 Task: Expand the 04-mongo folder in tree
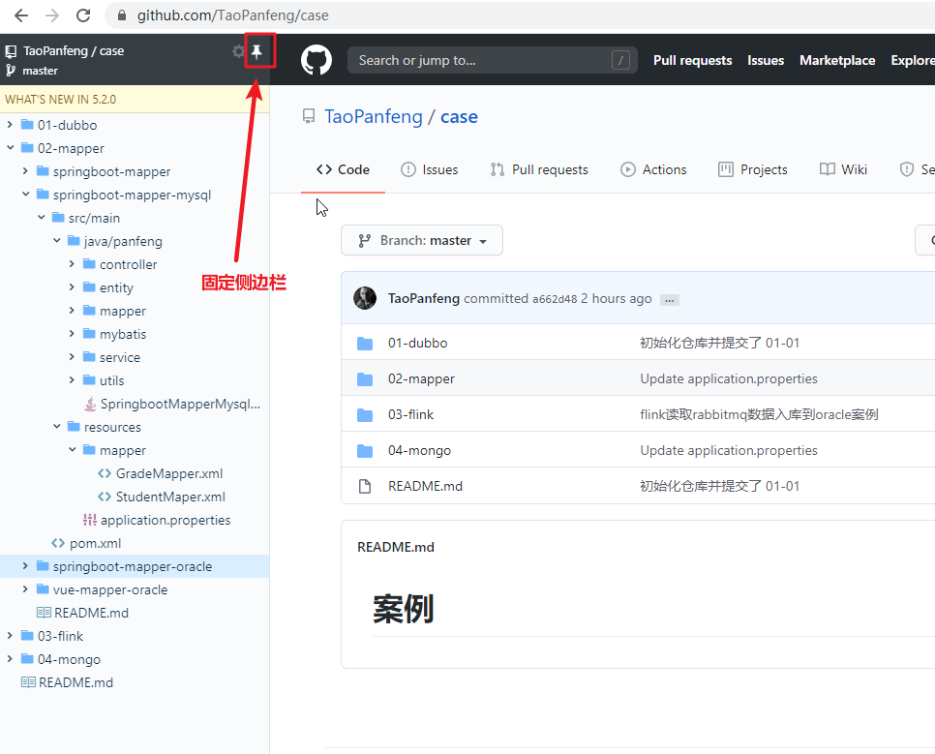click(10, 659)
